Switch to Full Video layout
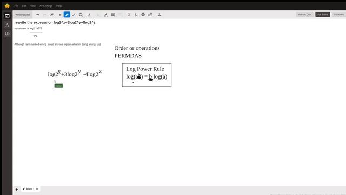The height and width of the screenshot is (195, 346). click(x=339, y=15)
